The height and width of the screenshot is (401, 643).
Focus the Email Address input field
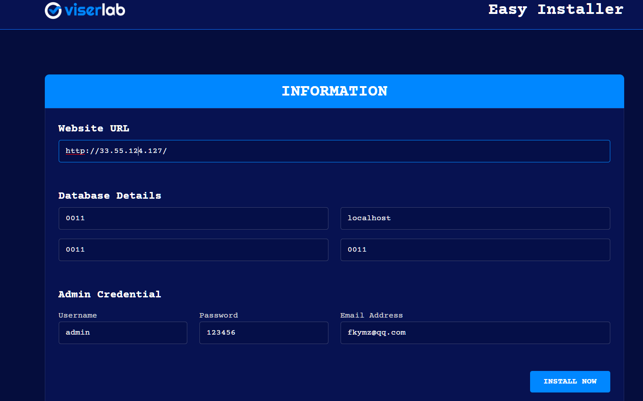pyautogui.click(x=475, y=333)
